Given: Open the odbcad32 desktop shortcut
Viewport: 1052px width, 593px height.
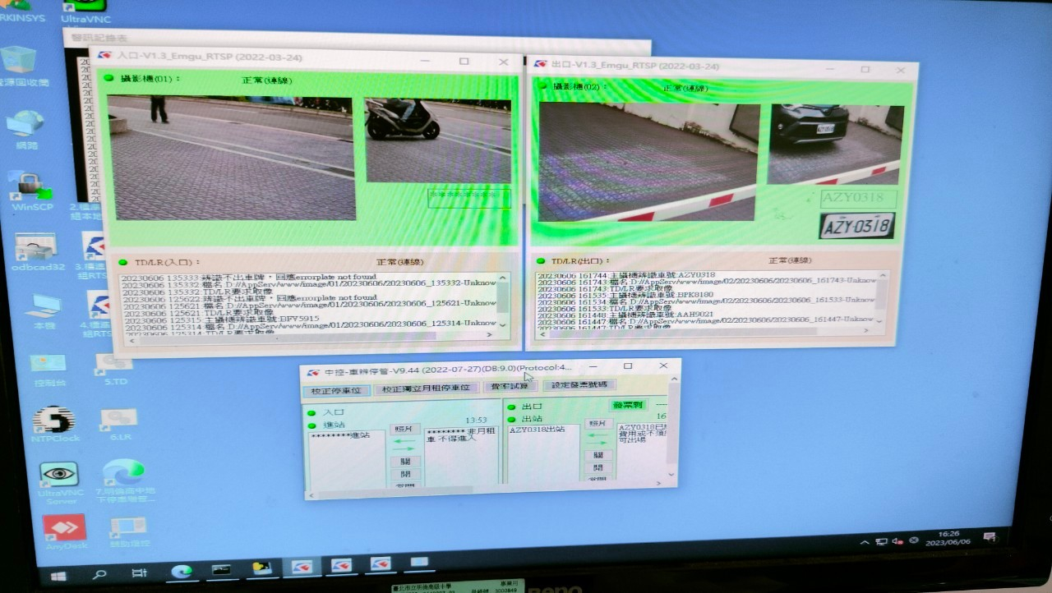Looking at the screenshot, I should [x=36, y=246].
